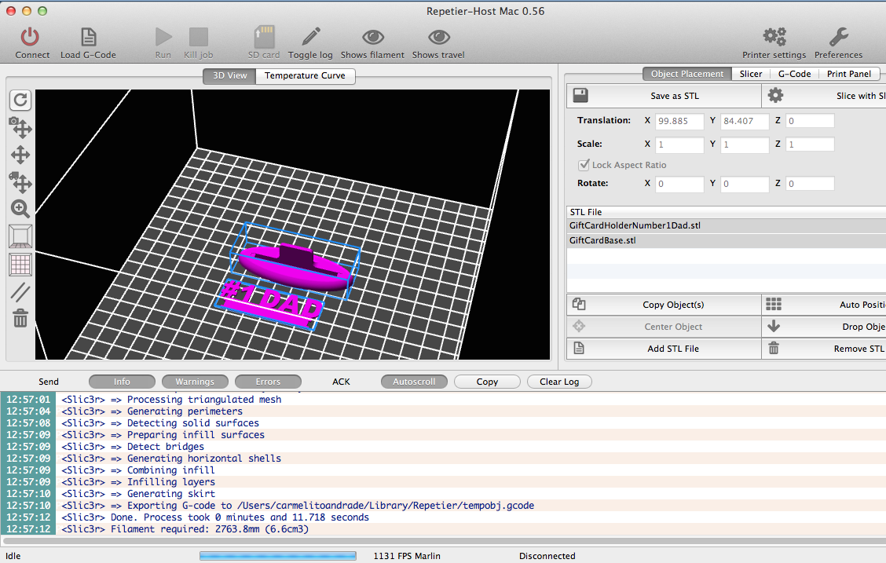Open Load G-Code file icon
This screenshot has height=563, width=886.
[88, 37]
